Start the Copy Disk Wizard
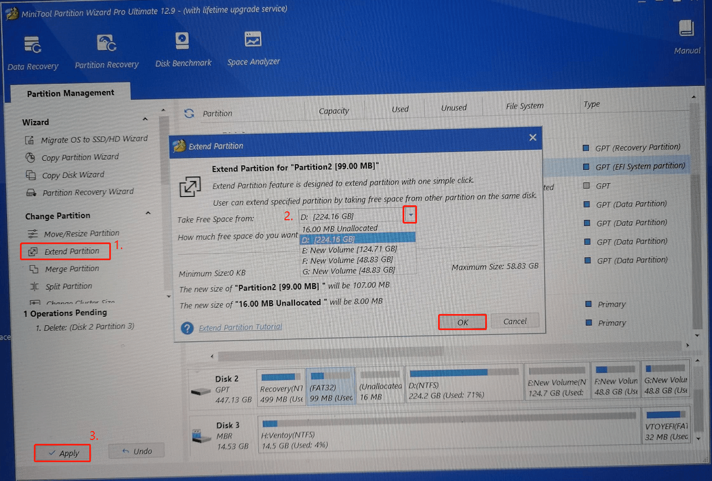Image resolution: width=712 pixels, height=481 pixels. click(65, 175)
